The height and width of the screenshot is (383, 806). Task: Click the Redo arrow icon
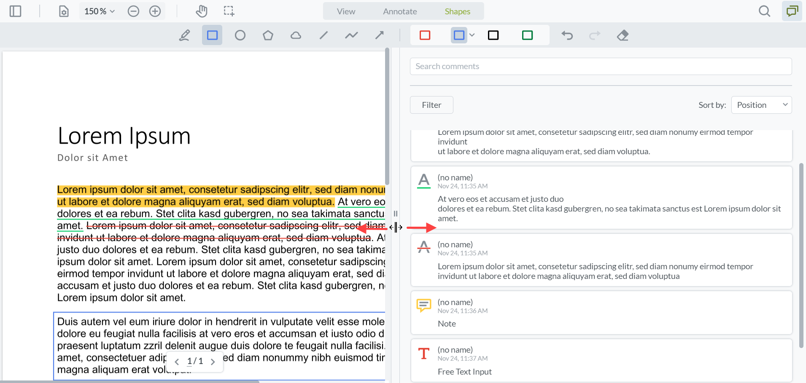pyautogui.click(x=595, y=35)
